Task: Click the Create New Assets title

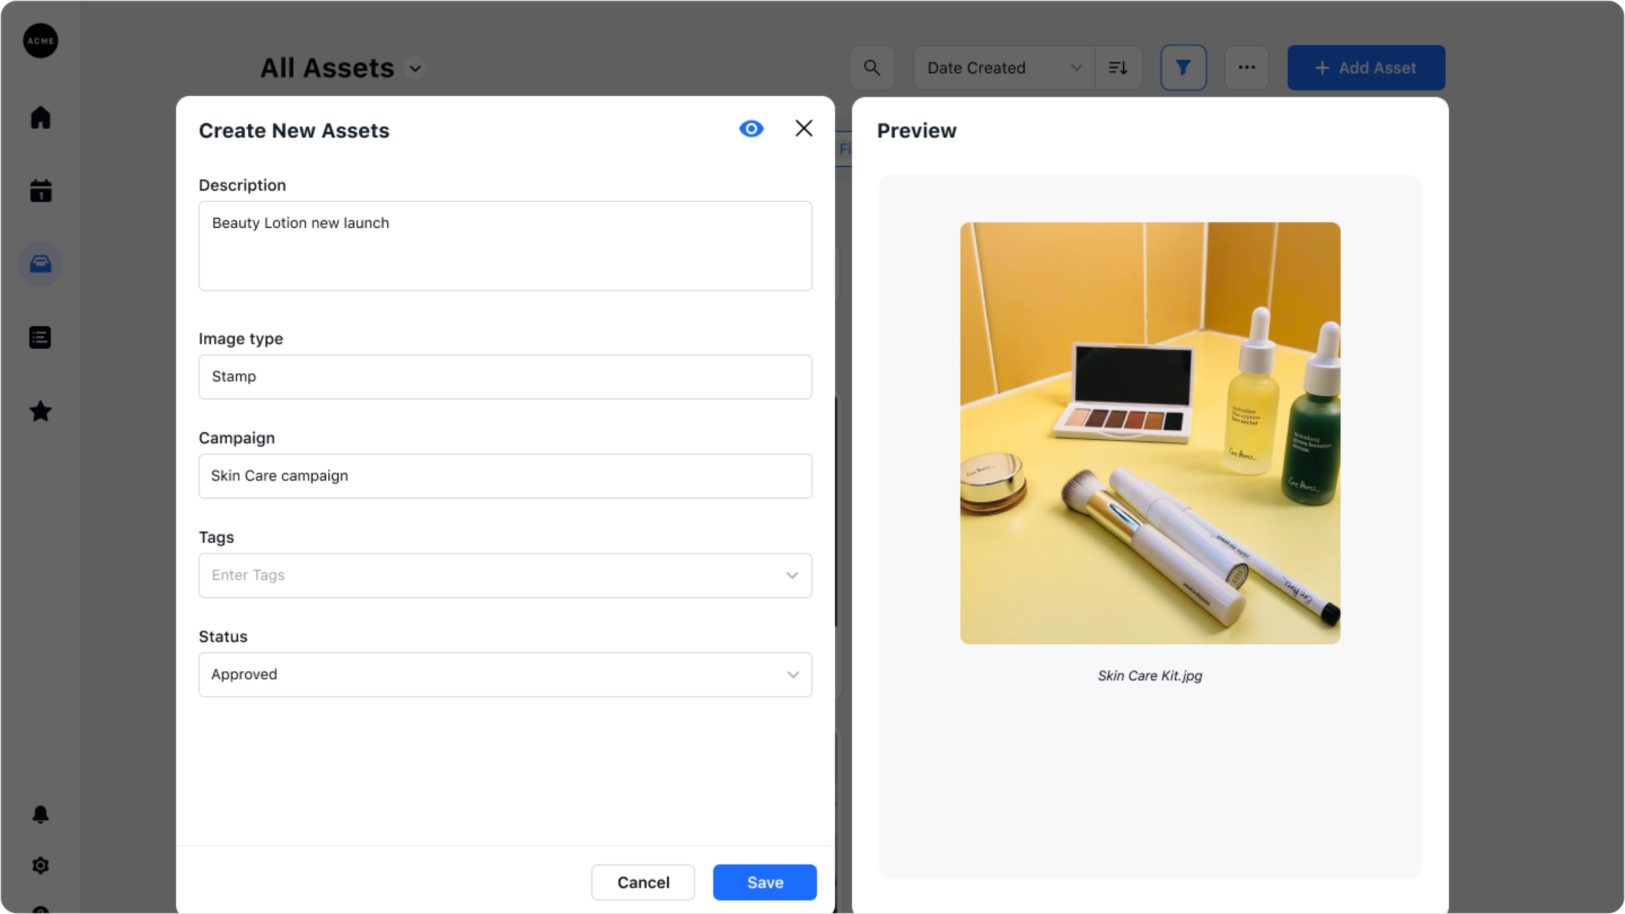Action: click(294, 131)
